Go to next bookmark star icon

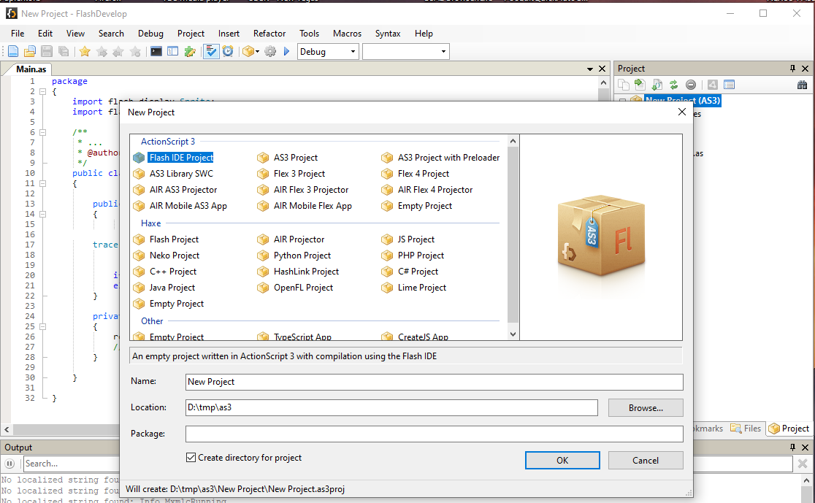102,51
